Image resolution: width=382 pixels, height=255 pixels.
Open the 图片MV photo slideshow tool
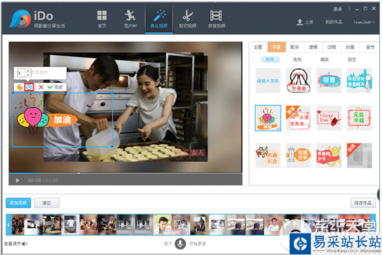pos(130,19)
